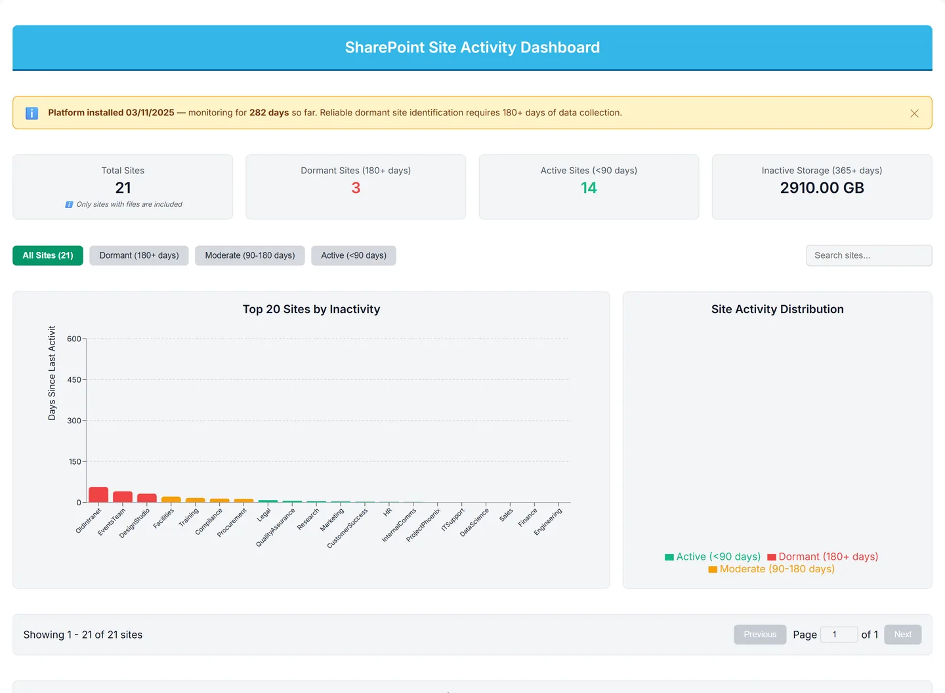Click 'SharePoint Site Activity Dashboard' header title
The height and width of the screenshot is (693, 945).
pos(472,47)
